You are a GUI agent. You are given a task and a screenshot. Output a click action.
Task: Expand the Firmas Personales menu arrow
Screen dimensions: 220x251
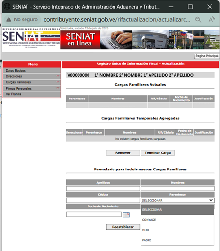pos(58,88)
